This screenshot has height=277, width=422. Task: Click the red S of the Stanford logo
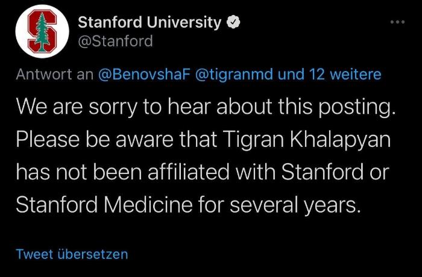click(42, 31)
